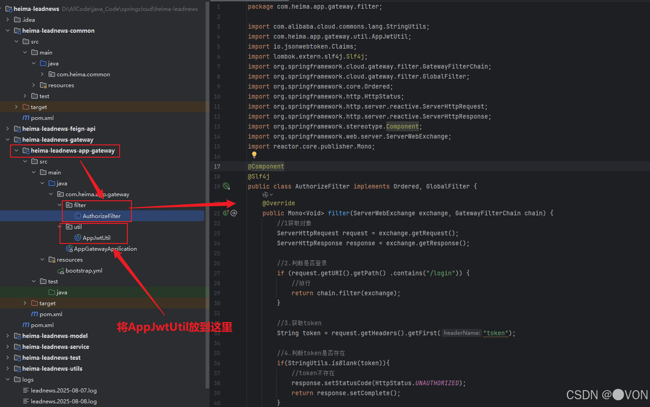Click the @Override annotation
Screen dimensions: 650x407
(279, 203)
